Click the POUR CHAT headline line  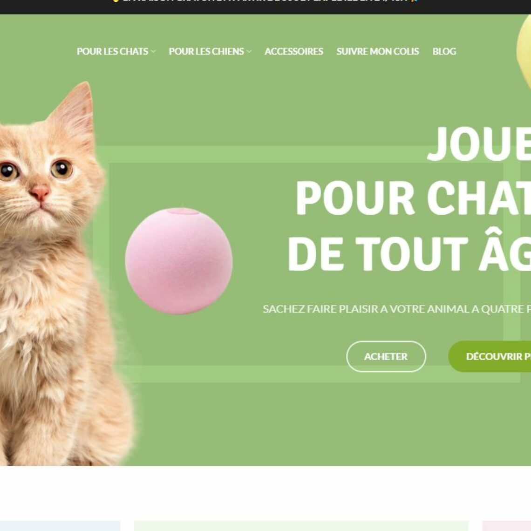pyautogui.click(x=413, y=198)
